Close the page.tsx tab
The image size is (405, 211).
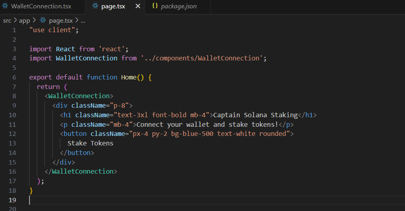(138, 6)
